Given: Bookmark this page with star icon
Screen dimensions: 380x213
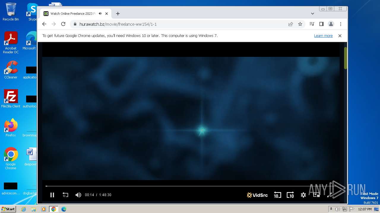Looking at the screenshot, I should 300,24.
